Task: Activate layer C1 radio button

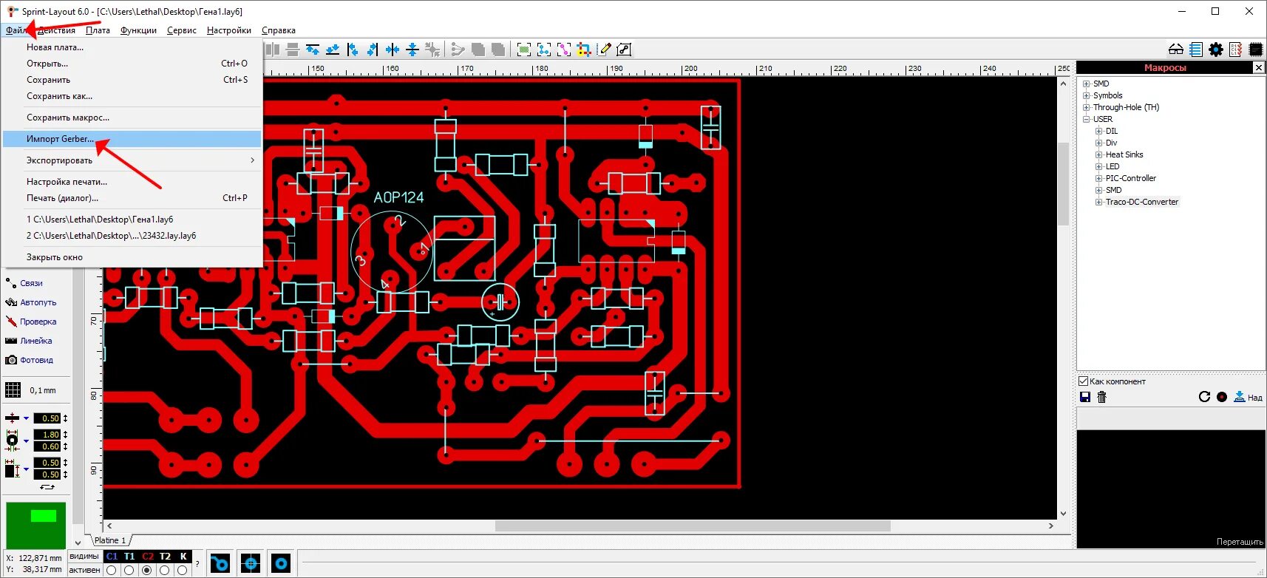Action: point(112,570)
